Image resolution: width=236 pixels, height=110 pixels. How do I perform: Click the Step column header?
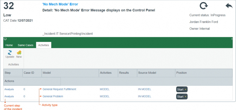point(13,73)
